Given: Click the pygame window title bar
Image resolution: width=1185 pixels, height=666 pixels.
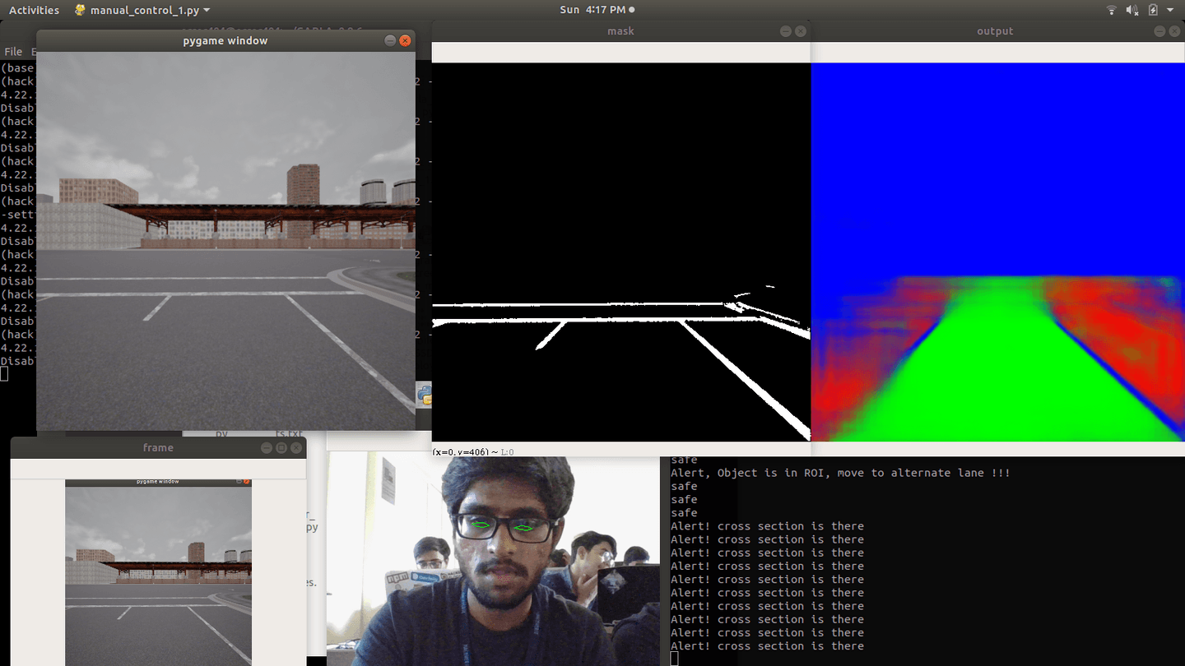Looking at the screenshot, I should coord(225,40).
